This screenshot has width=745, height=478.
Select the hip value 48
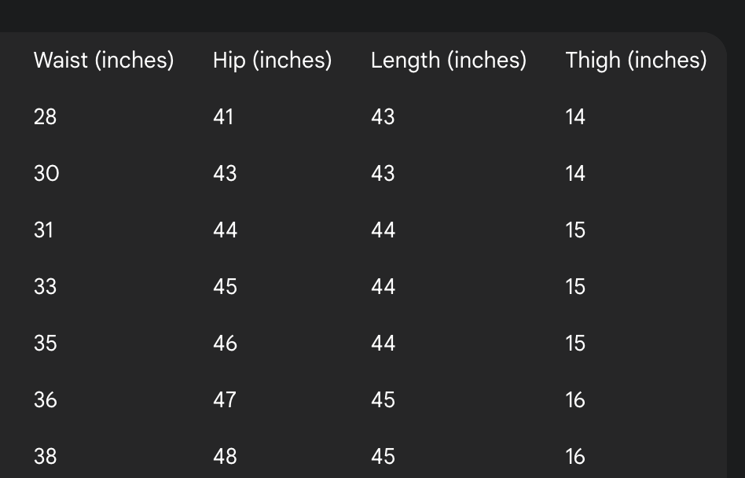(x=225, y=456)
